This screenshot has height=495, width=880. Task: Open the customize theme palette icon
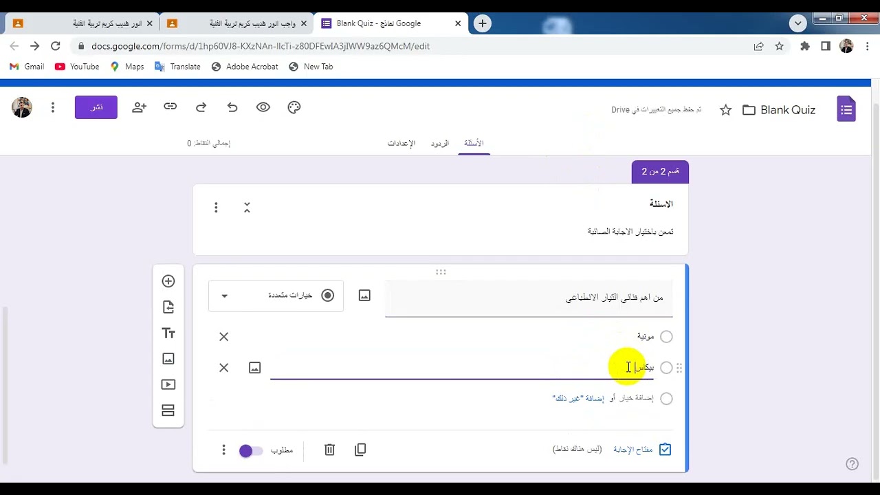pyautogui.click(x=294, y=107)
